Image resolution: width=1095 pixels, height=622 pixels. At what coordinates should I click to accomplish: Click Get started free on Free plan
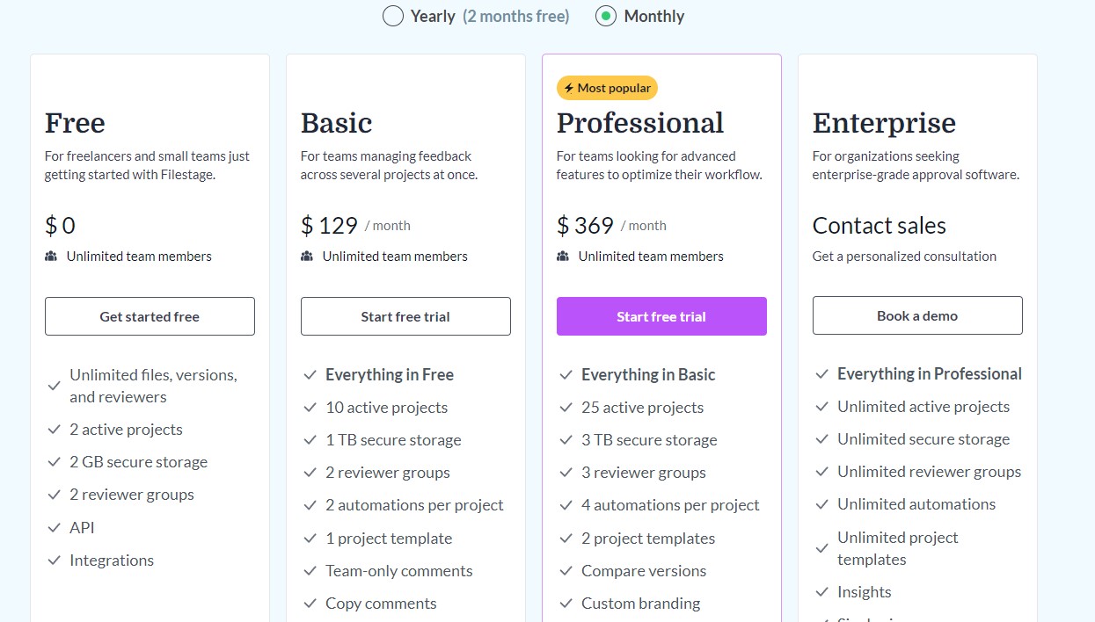[x=149, y=316]
